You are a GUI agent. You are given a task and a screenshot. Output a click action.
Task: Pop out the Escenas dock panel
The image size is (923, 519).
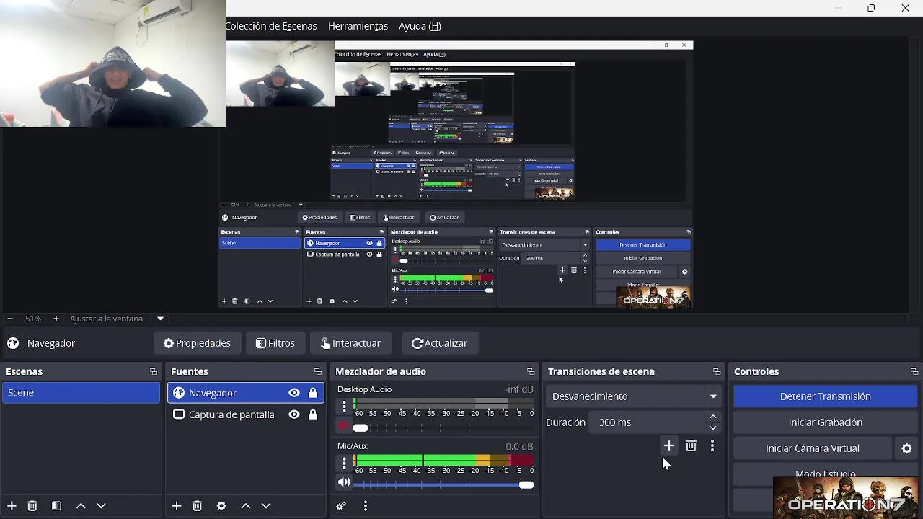[154, 371]
